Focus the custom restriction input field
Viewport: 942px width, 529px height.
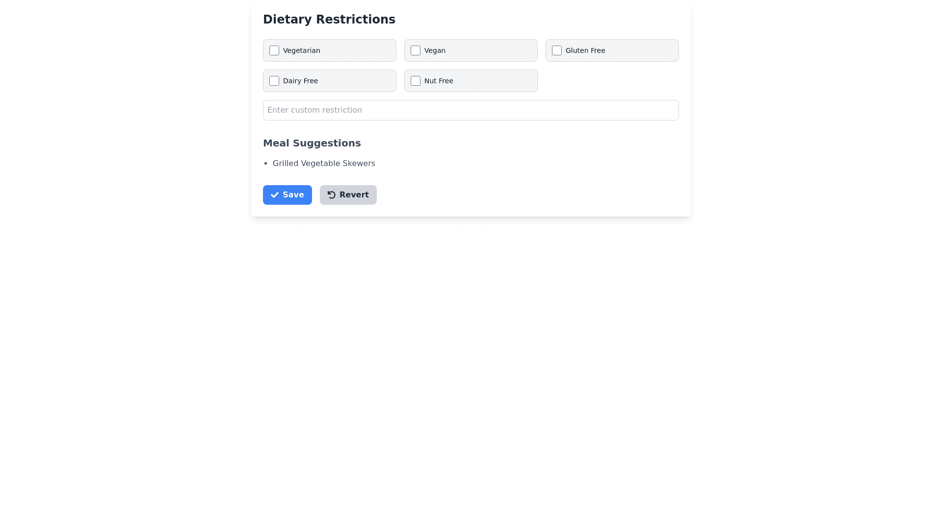click(471, 110)
